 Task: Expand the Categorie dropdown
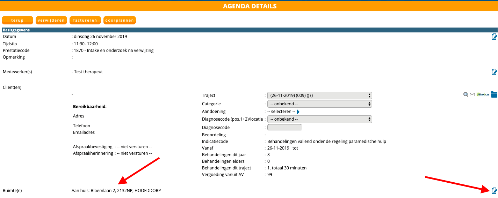pos(319,104)
